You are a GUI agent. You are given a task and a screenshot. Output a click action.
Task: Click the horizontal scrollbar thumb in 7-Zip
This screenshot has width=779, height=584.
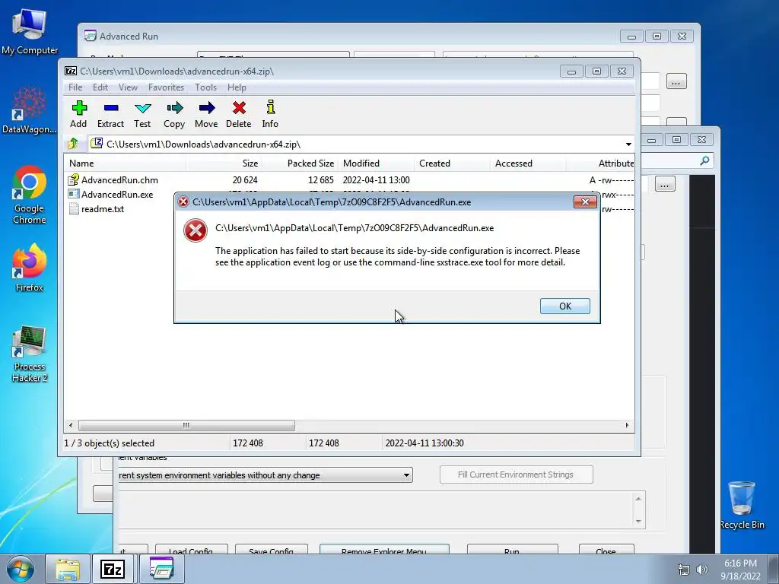coord(186,425)
